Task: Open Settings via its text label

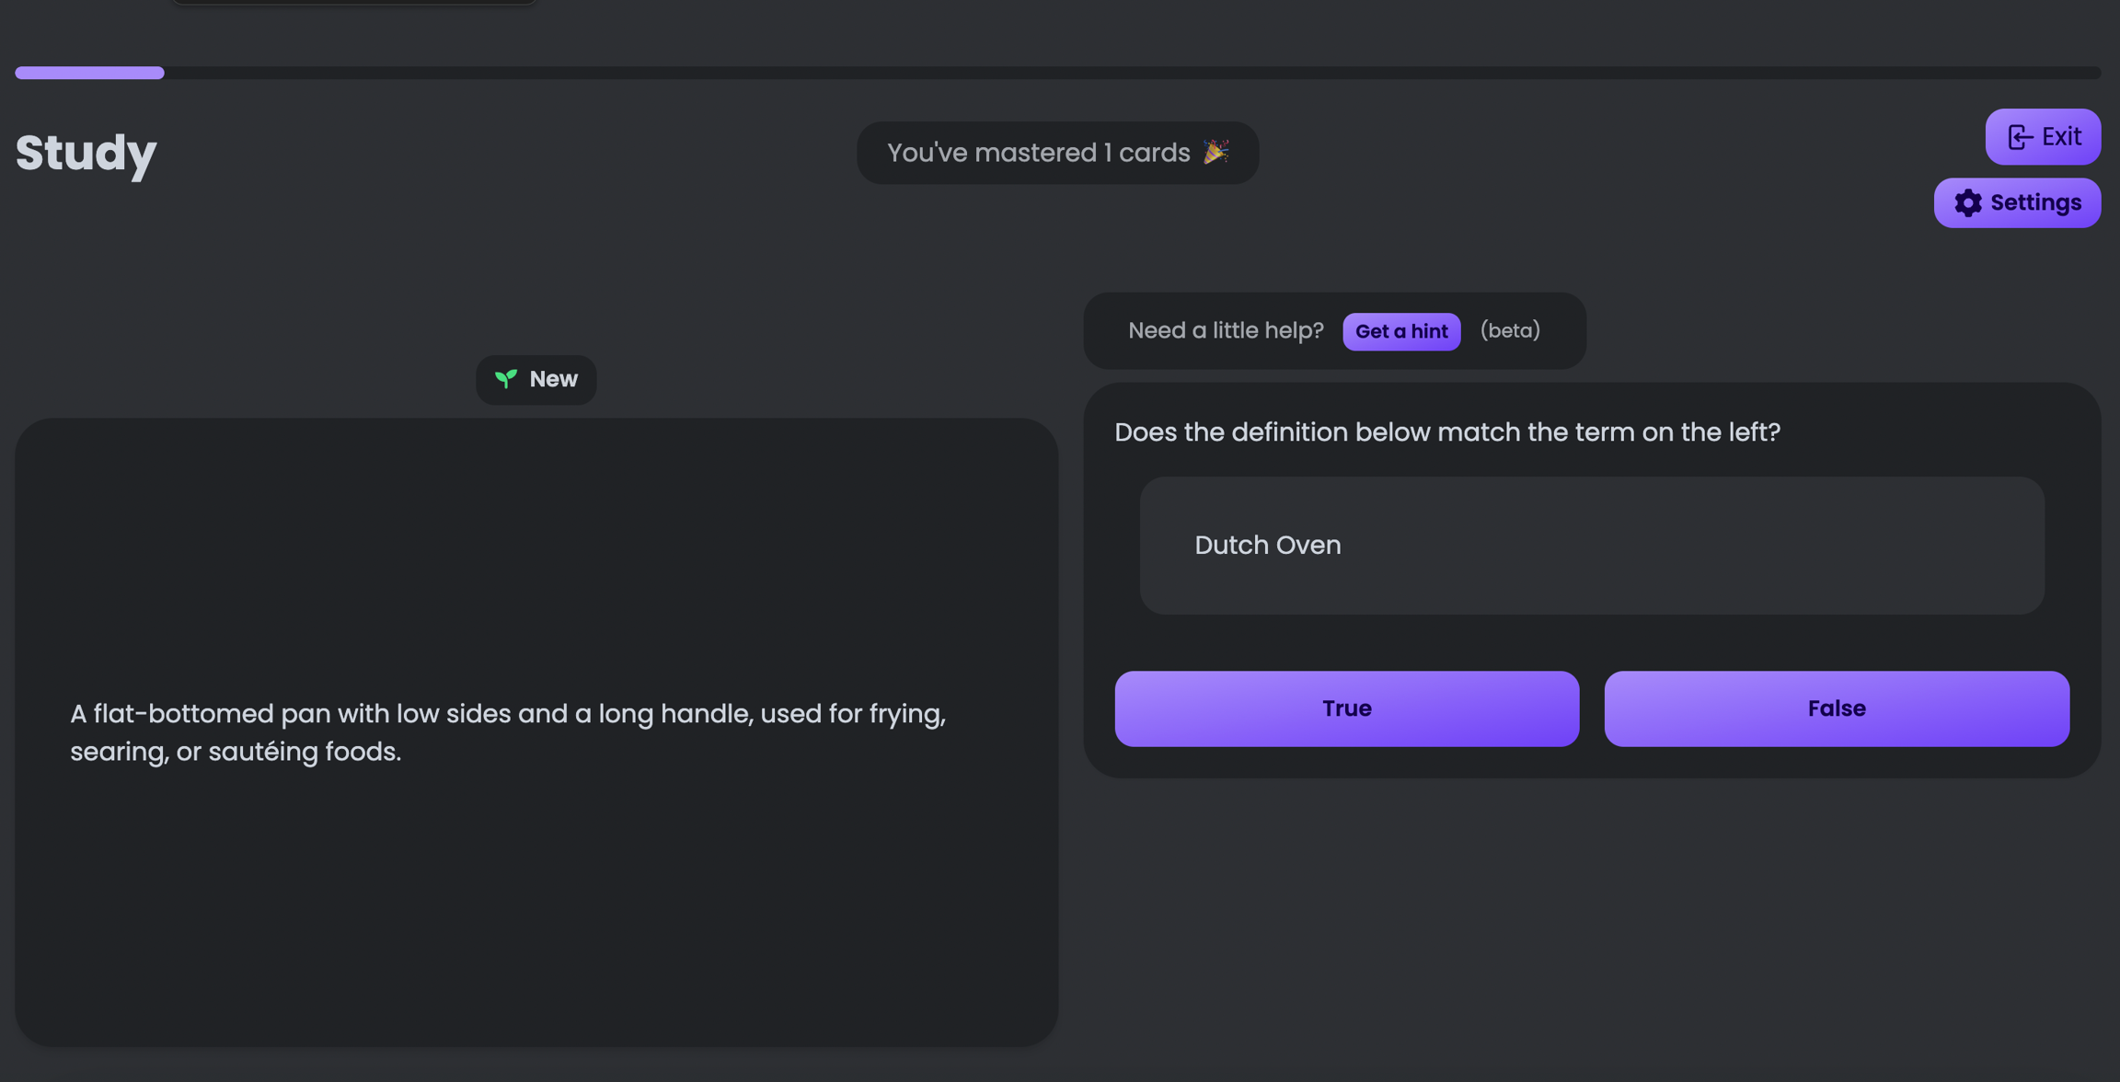Action: 2035,203
